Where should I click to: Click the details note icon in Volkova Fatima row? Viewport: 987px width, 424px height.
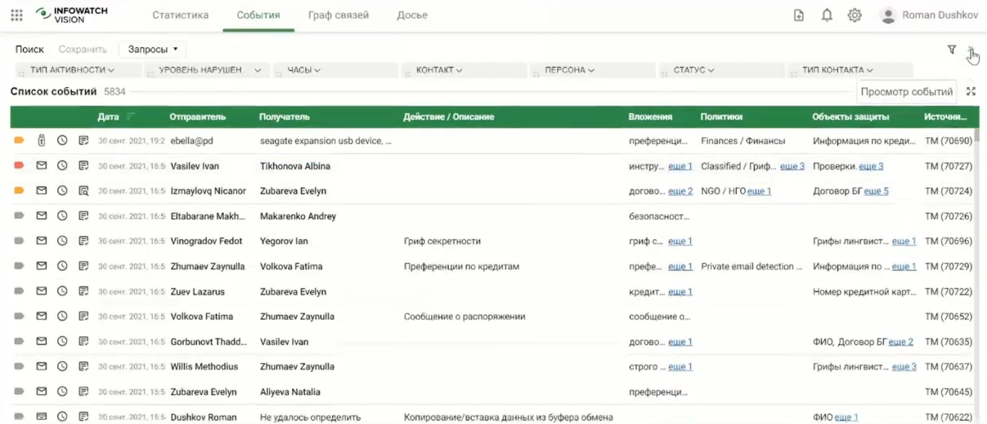point(84,316)
